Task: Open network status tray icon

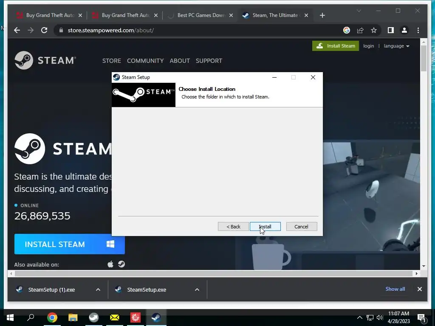Action: 370,318
